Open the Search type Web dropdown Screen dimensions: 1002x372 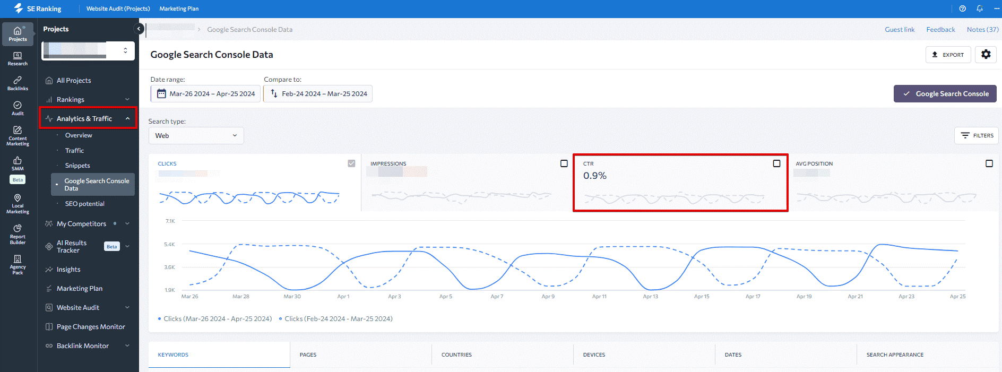coord(196,135)
